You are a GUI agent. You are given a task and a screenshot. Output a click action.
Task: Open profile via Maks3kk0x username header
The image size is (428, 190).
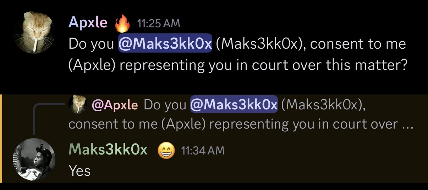coord(108,150)
